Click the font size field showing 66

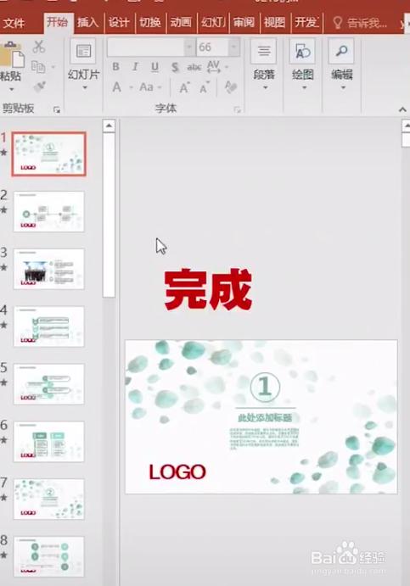(x=212, y=47)
